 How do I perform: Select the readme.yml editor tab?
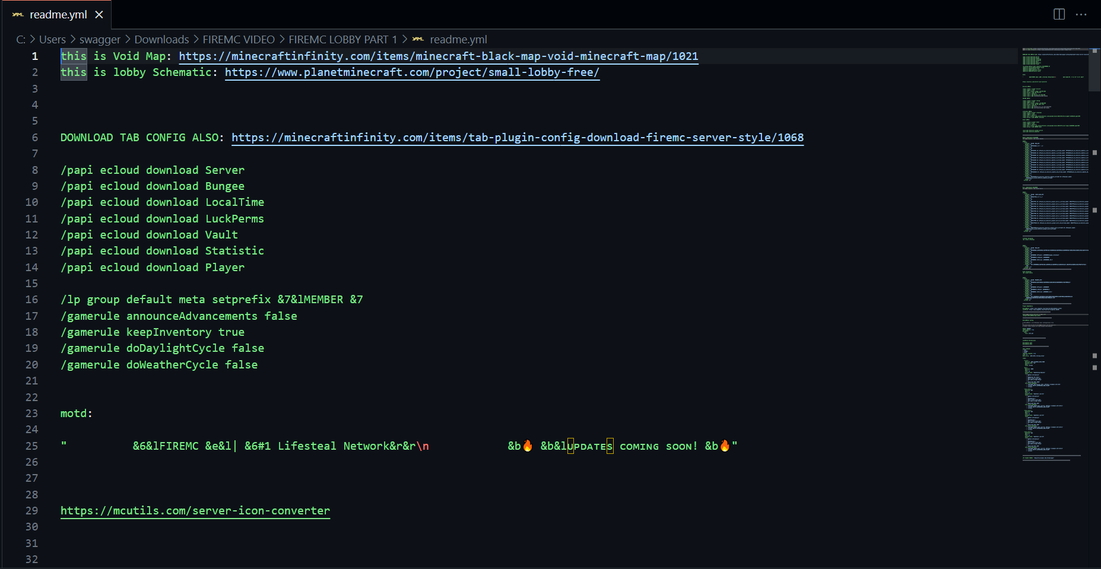tap(58, 14)
